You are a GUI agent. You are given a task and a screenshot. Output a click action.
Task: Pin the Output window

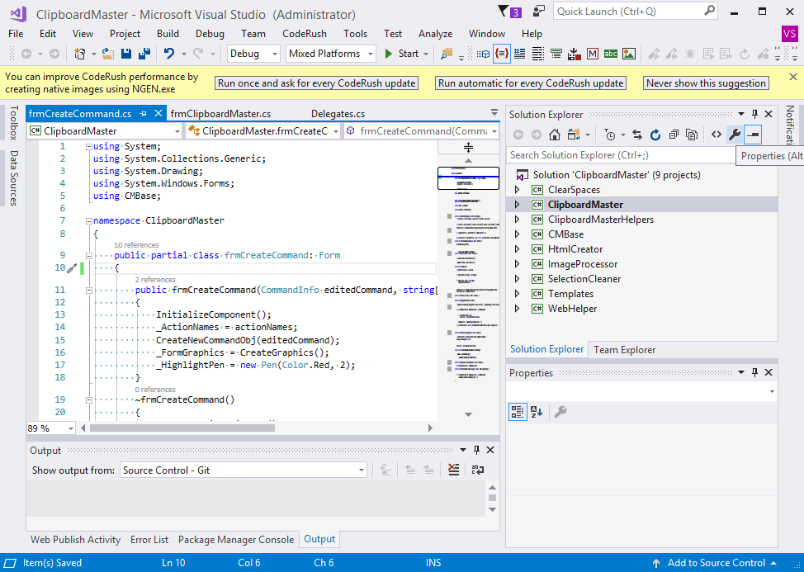[477, 450]
